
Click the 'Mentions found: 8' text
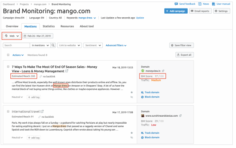(37, 55)
